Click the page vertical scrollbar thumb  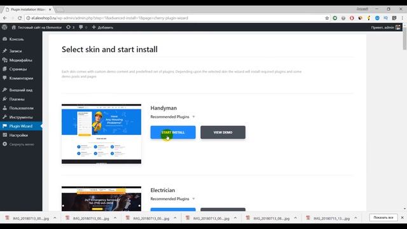pyautogui.click(x=404, y=38)
